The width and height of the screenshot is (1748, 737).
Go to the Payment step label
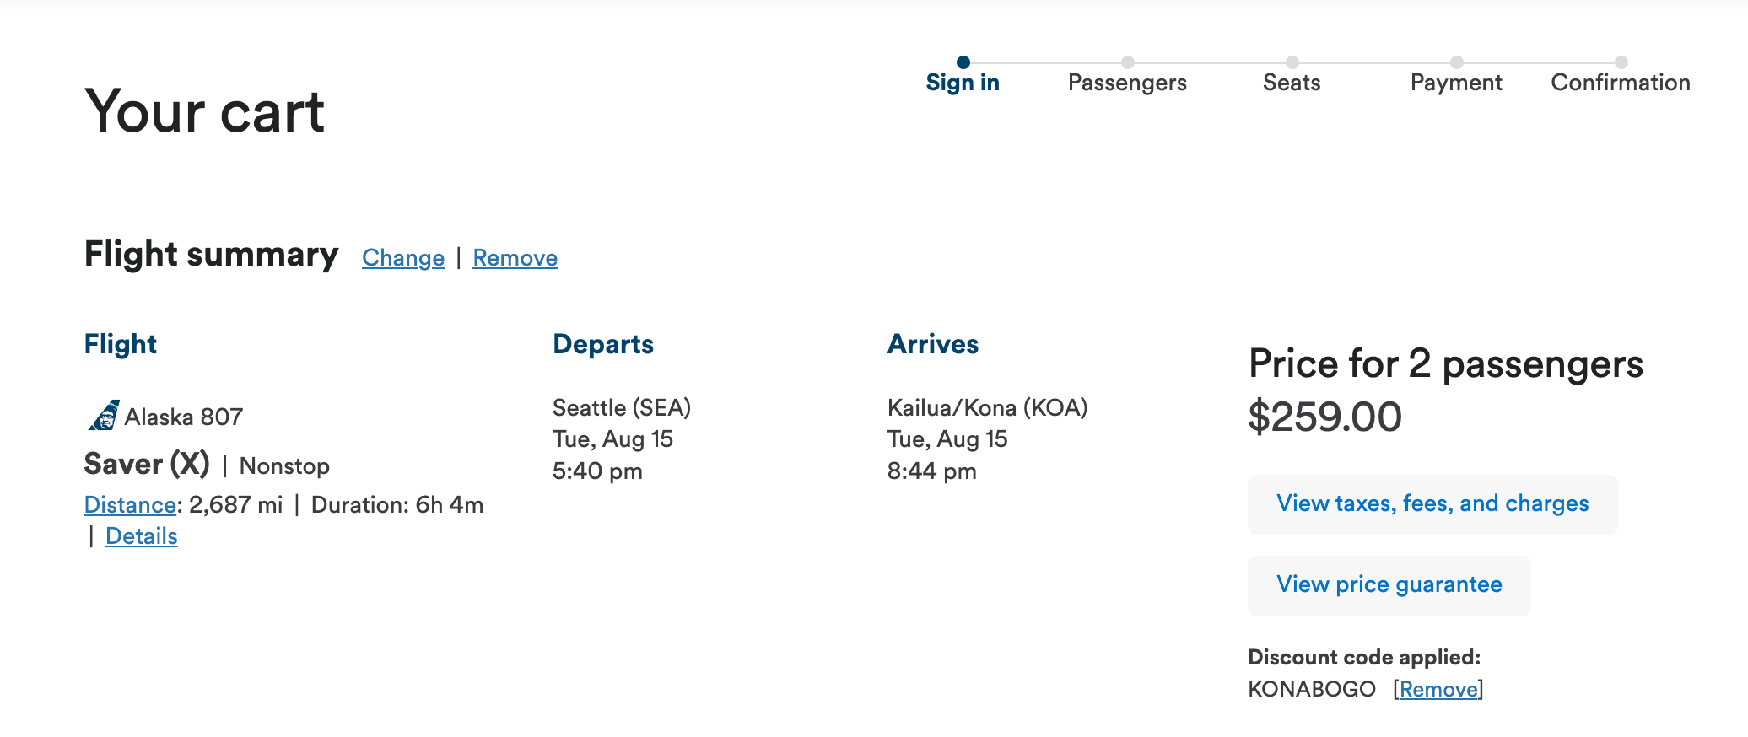pyautogui.click(x=1456, y=83)
